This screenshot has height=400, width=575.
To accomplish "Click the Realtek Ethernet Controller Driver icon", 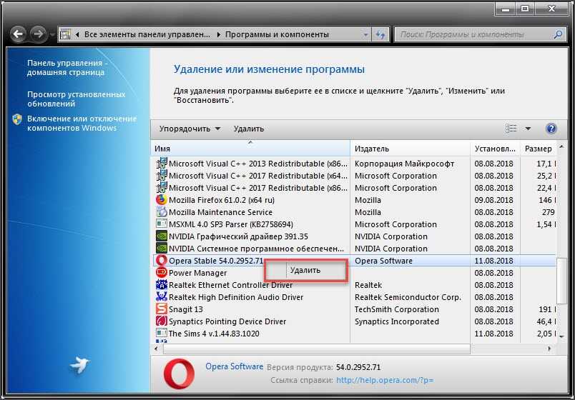I will point(161,285).
